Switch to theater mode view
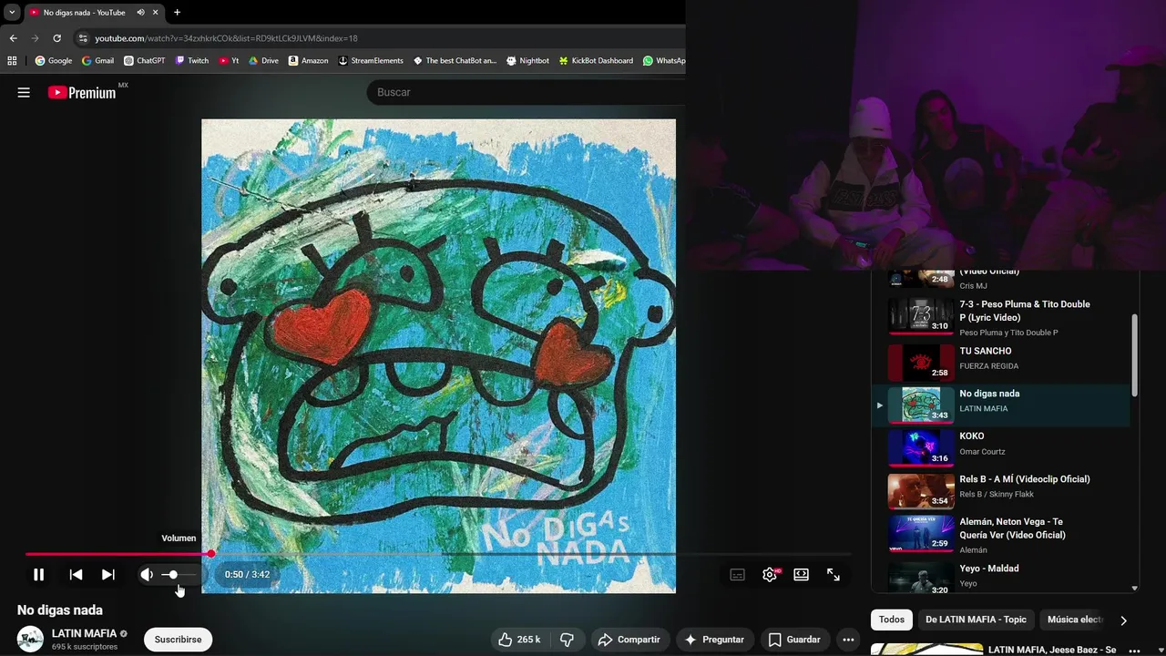1166x656 pixels. [x=801, y=575]
